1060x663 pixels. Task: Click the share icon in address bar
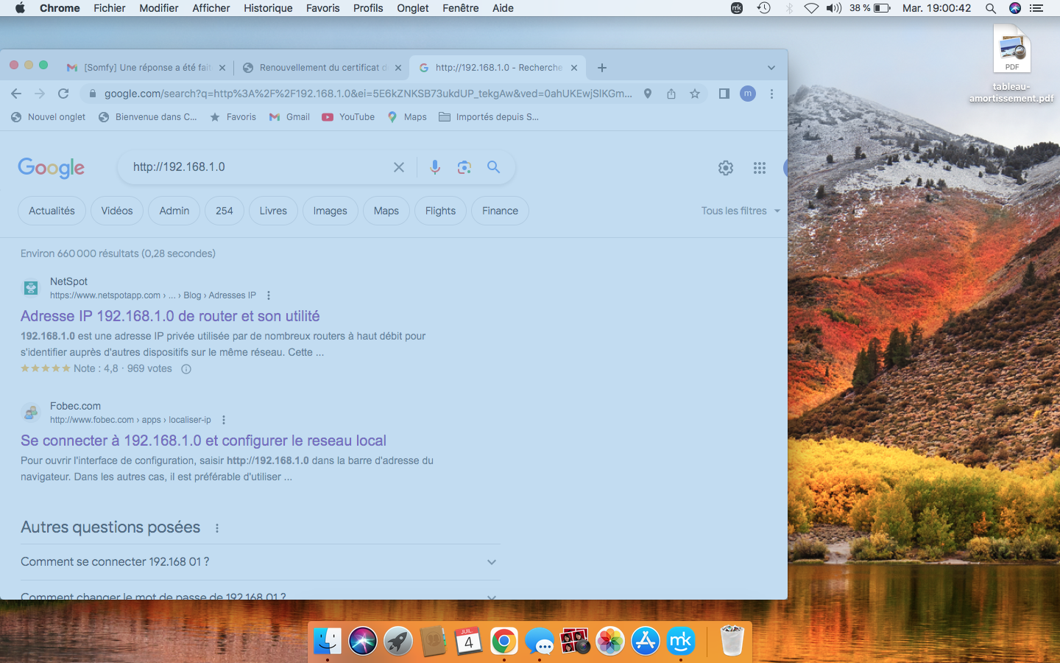click(x=671, y=94)
